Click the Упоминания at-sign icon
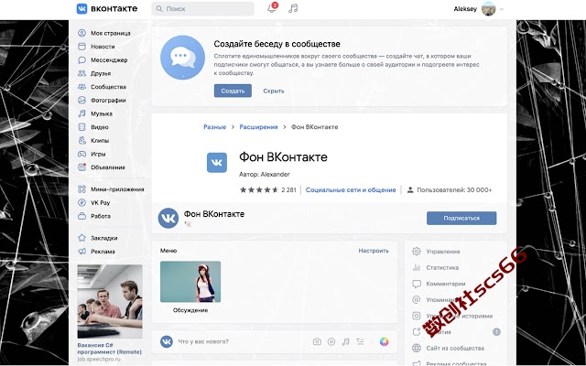The image size is (586, 366). 417,299
